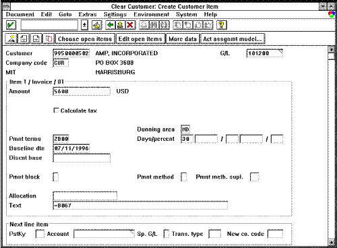Click the New co. code field
The width and height of the screenshot is (337, 248).
coord(275,234)
